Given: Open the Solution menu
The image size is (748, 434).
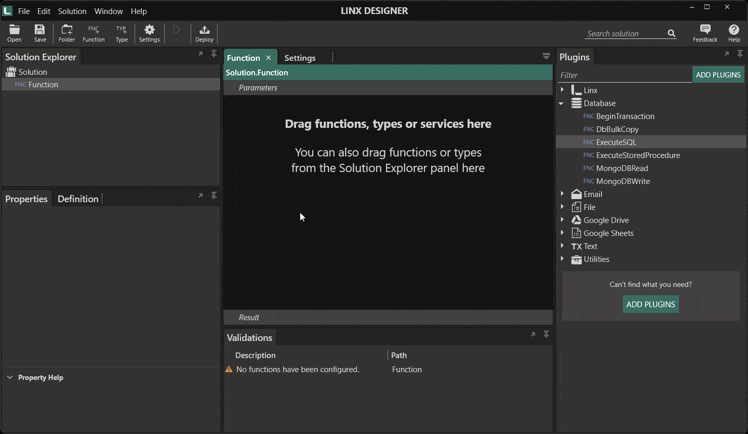Looking at the screenshot, I should click(72, 11).
